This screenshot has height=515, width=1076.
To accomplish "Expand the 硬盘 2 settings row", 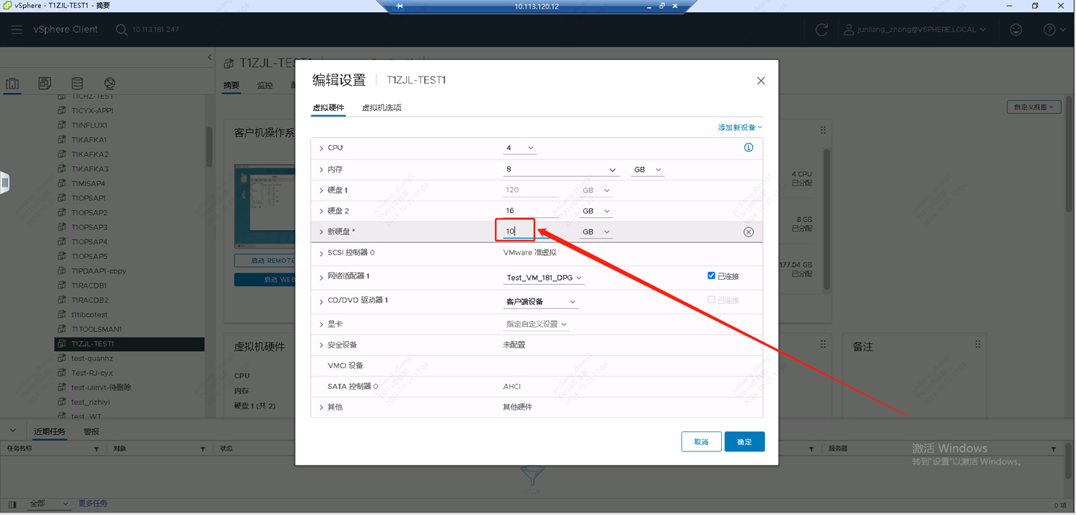I will (322, 211).
